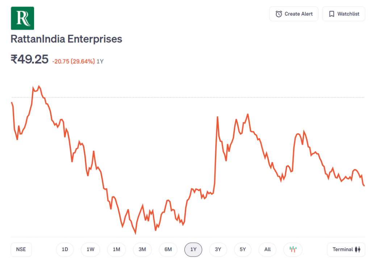
Task: Toggle the chart to the 6M view
Action: tap(168, 249)
